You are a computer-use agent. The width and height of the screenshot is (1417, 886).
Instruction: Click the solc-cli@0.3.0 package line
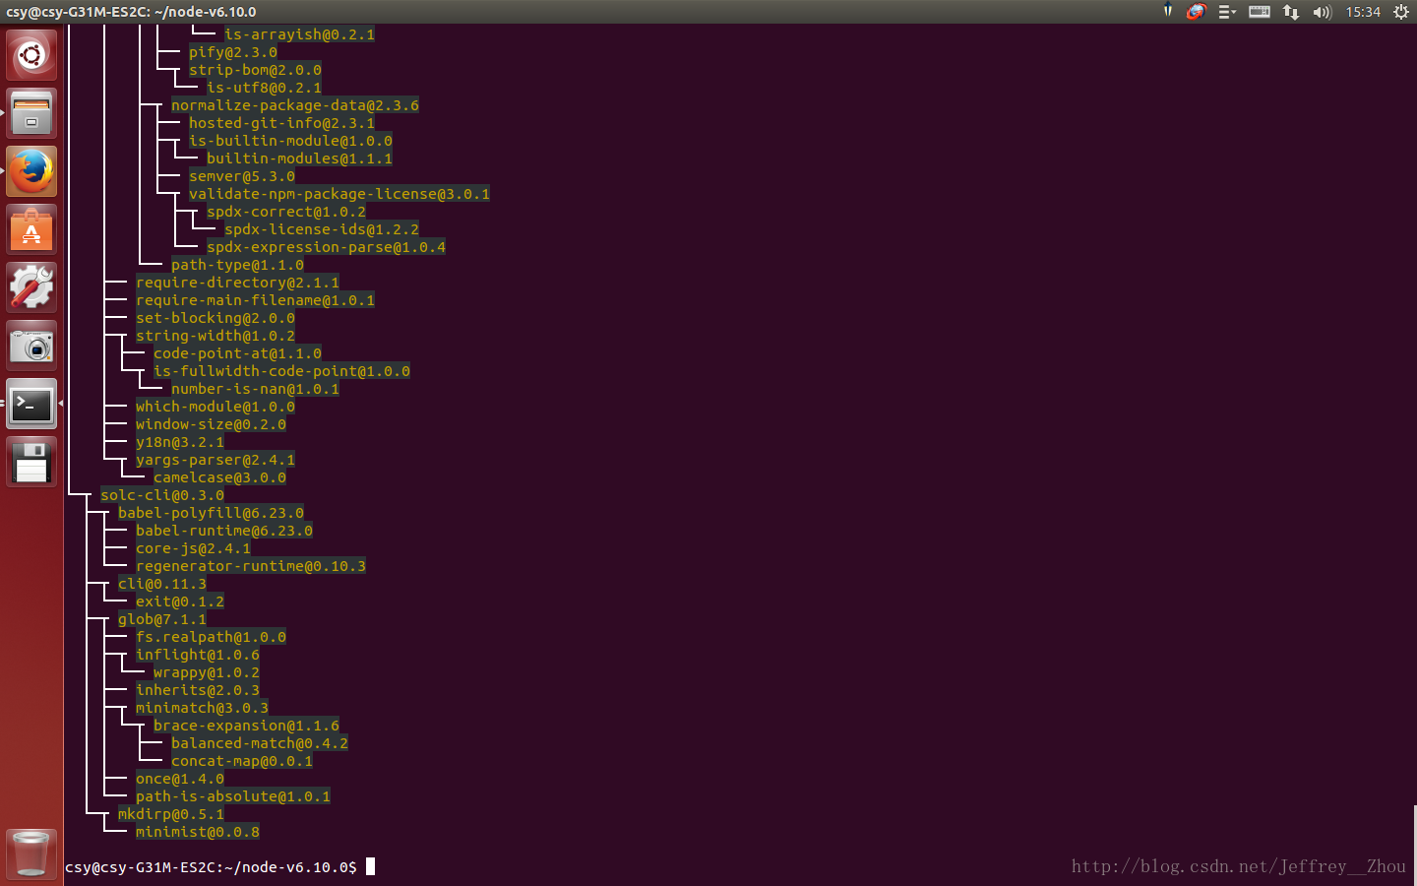162,495
